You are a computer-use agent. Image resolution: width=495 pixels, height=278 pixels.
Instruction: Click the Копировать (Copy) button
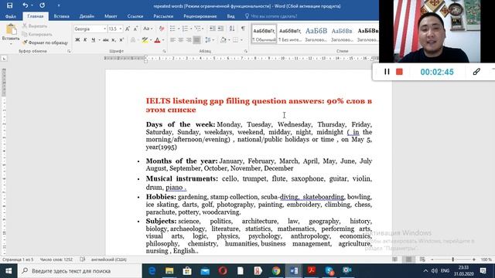pyautogui.click(x=37, y=34)
